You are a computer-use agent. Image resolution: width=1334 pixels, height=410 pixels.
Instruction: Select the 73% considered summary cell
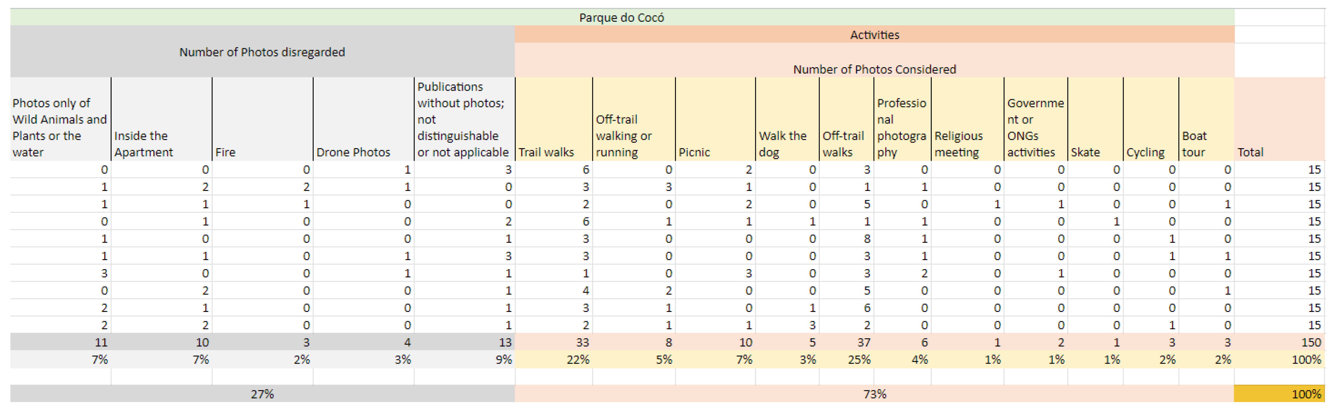874,394
